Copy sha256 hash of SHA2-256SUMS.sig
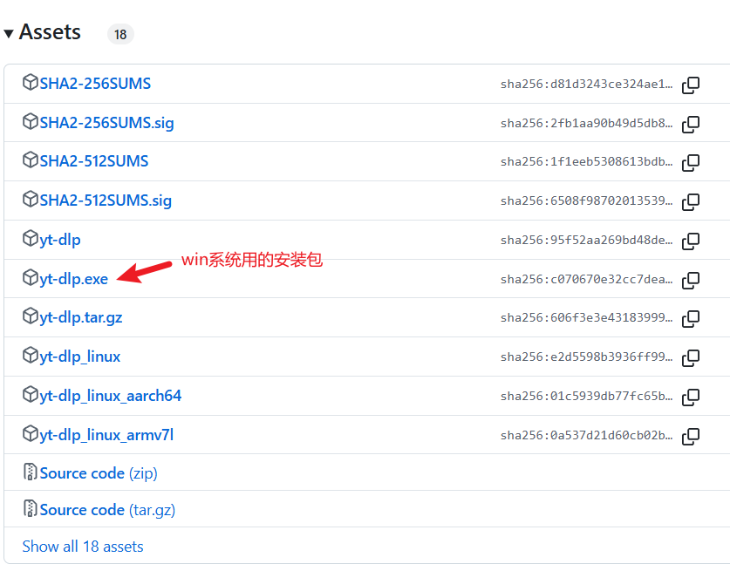The height and width of the screenshot is (564, 730). (691, 124)
